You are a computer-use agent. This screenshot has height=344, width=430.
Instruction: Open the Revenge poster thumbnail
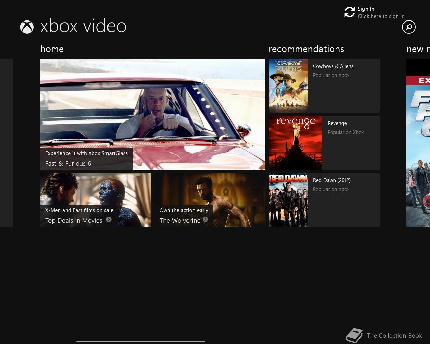[296, 143]
